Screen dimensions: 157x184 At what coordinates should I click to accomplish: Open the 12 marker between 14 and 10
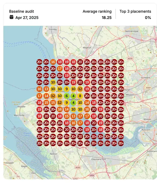click(53, 96)
